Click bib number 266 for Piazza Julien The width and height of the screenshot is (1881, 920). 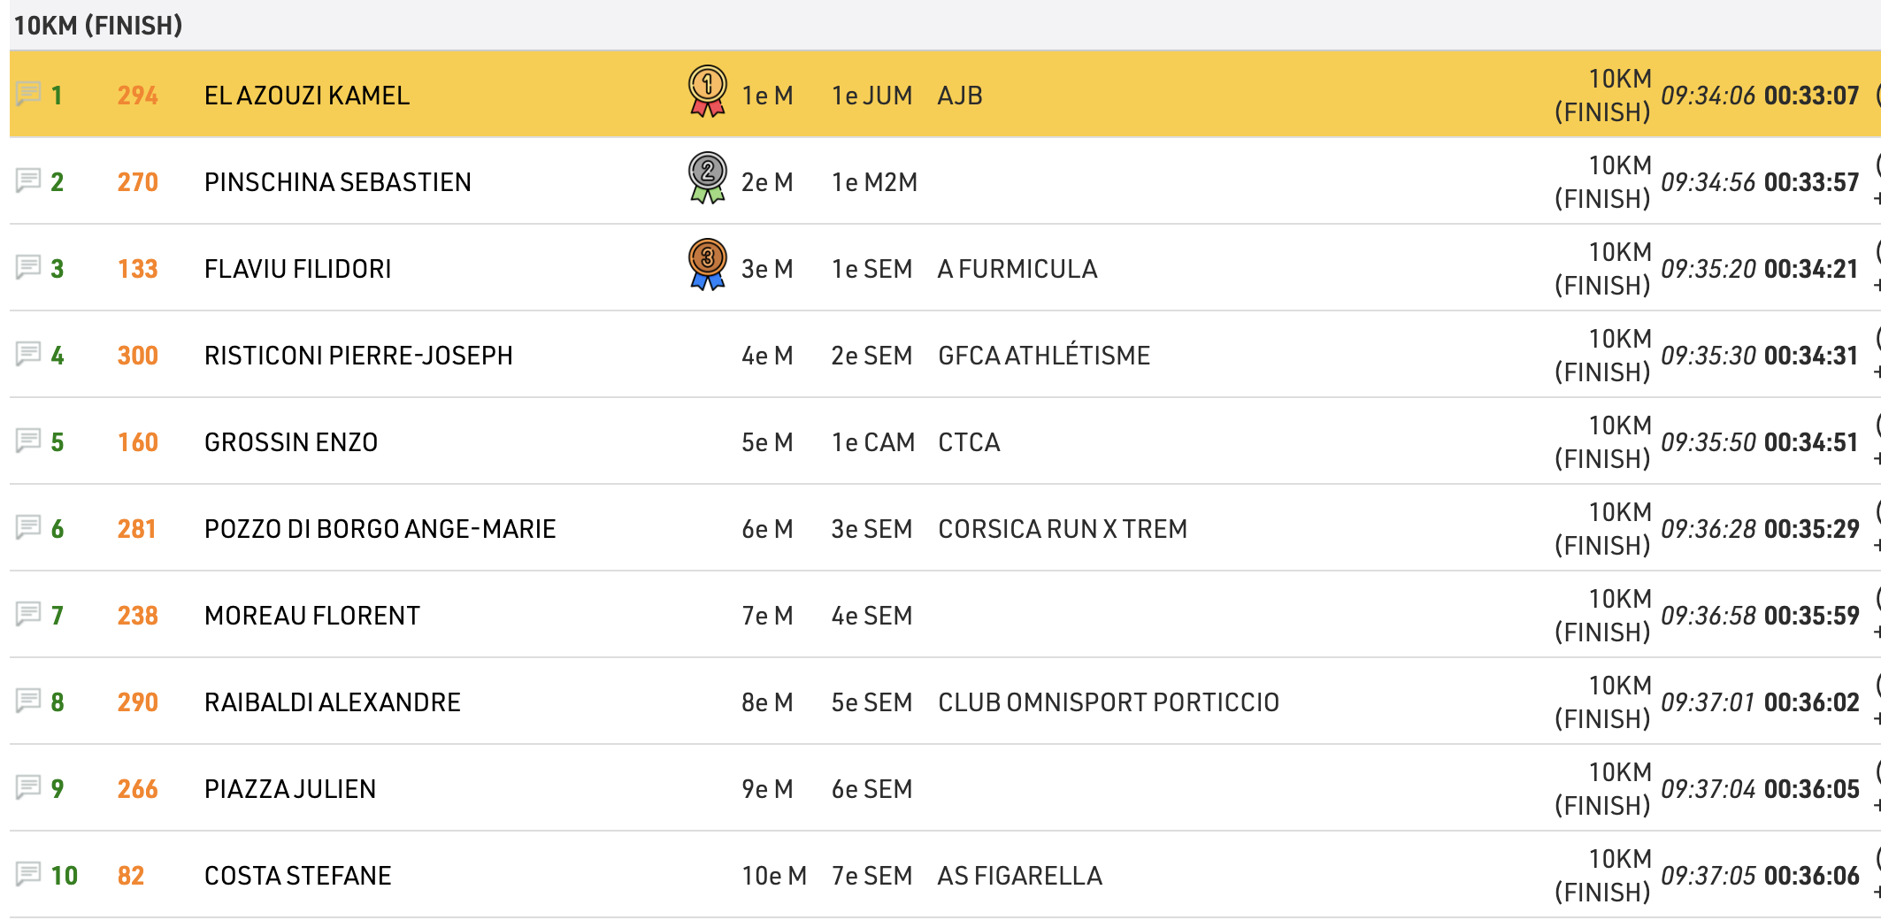pyautogui.click(x=137, y=789)
